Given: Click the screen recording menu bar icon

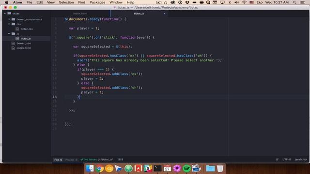Looking at the screenshot, I should pyautogui.click(x=159, y=2).
